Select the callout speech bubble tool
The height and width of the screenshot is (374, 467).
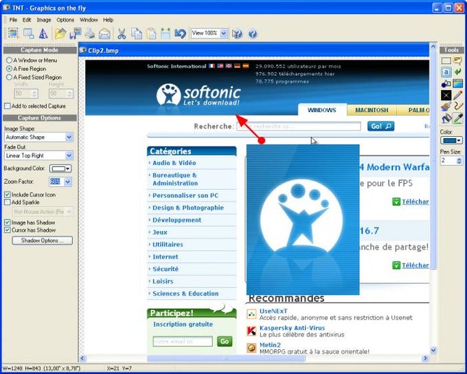tap(457, 60)
